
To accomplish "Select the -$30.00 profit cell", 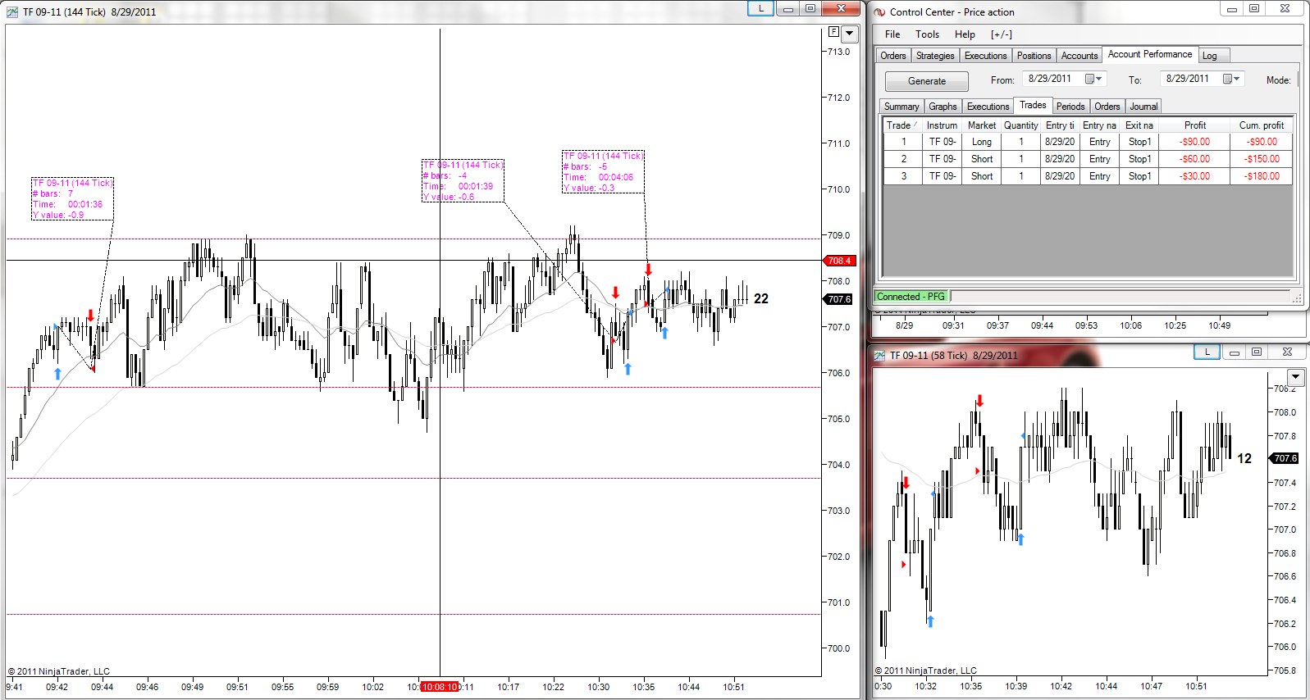I will click(1194, 176).
